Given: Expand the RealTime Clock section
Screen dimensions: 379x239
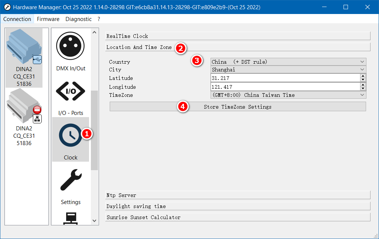Looking at the screenshot, I should 238,36.
